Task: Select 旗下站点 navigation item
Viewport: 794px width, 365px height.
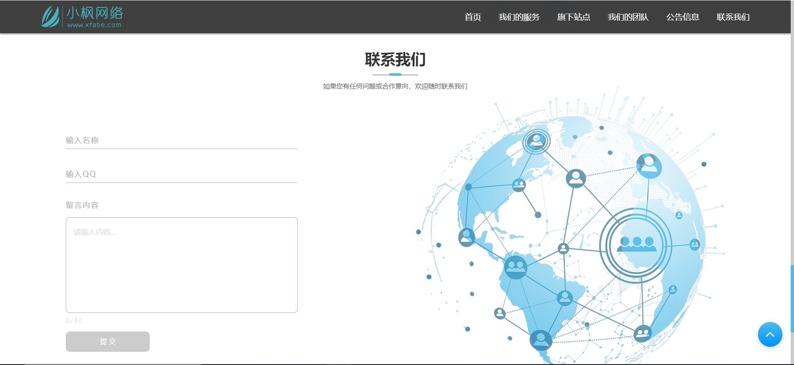Action: pos(574,17)
